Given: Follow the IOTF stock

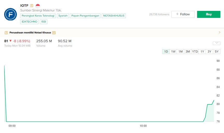Looking at the screenshot, I should tap(183, 14).
